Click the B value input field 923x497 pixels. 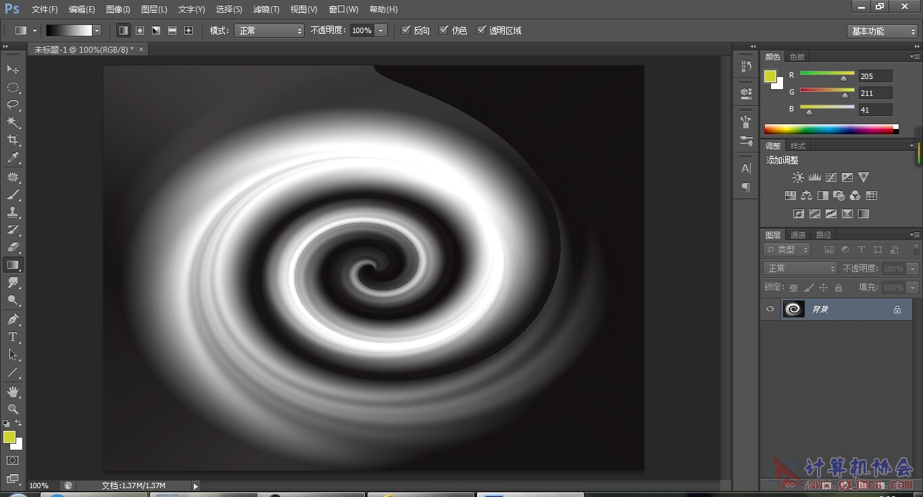click(x=875, y=110)
